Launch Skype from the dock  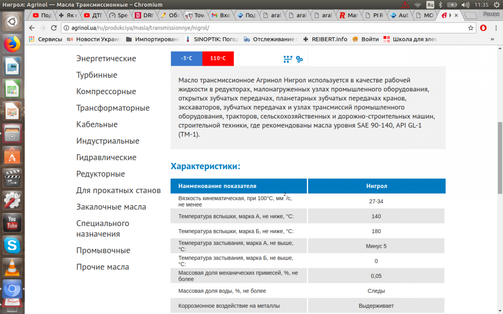pyautogui.click(x=12, y=246)
